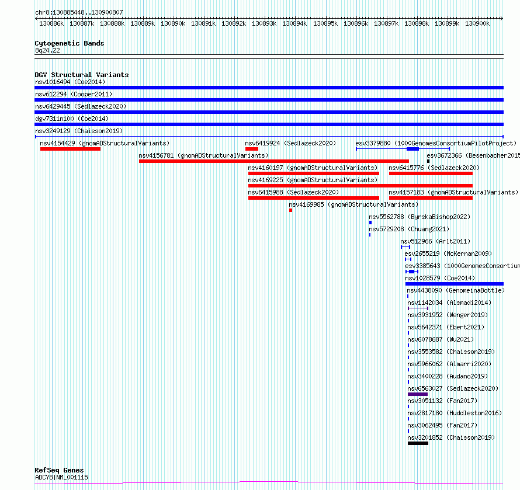Click the blue bar under dgv7311n100

tap(269, 124)
